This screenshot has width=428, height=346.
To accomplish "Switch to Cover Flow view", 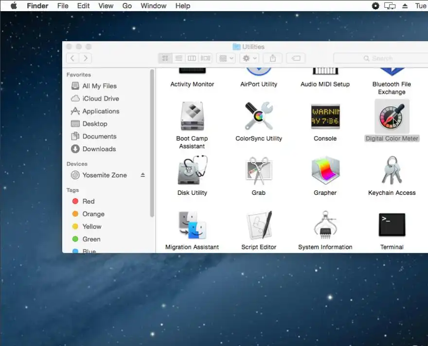I will click(x=205, y=58).
